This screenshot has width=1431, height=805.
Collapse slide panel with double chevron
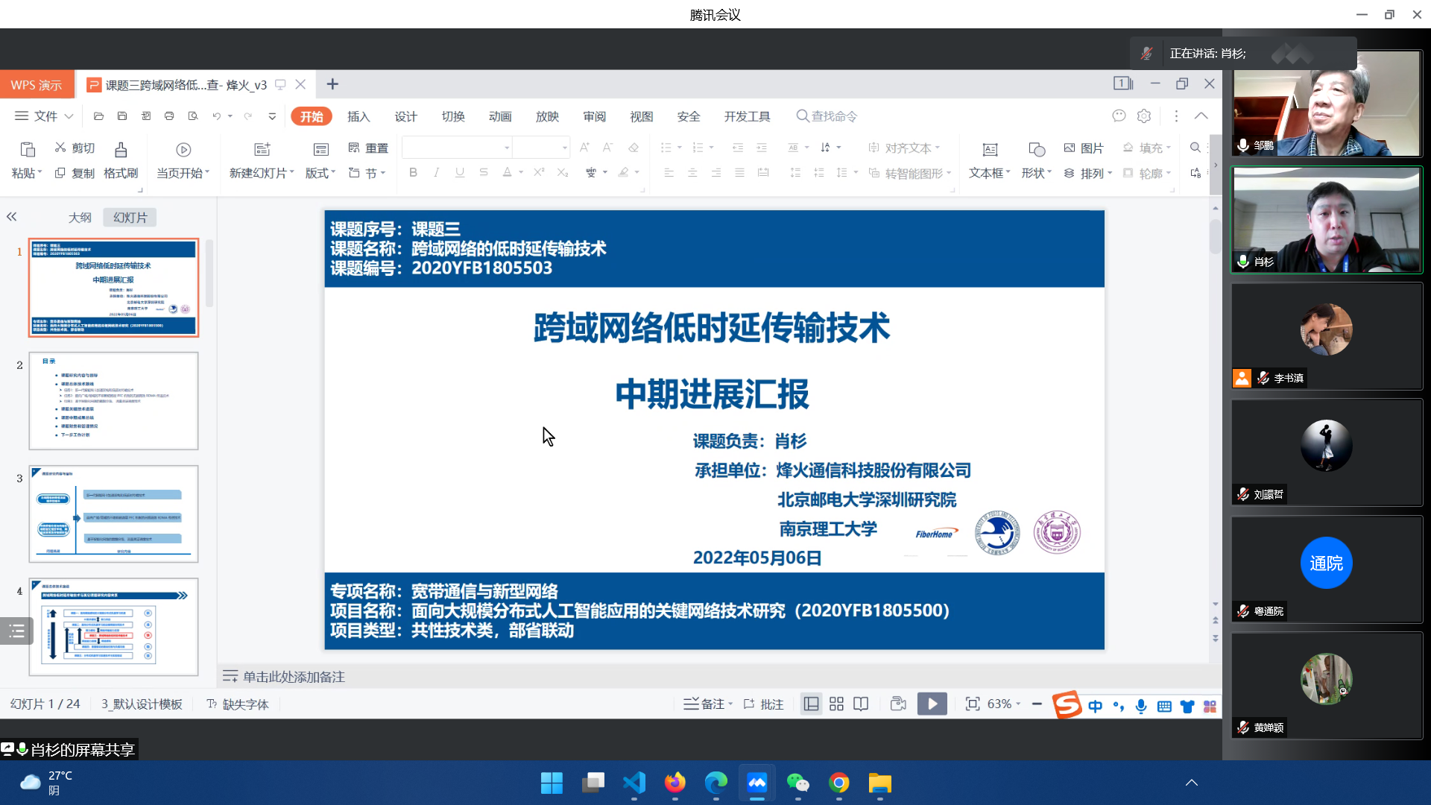[11, 217]
